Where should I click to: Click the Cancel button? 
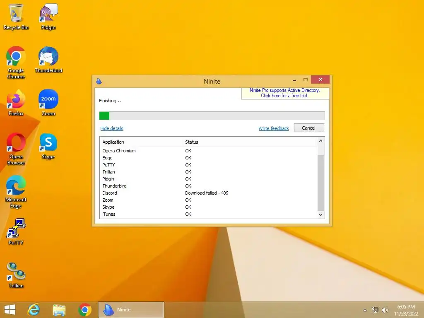(x=309, y=128)
